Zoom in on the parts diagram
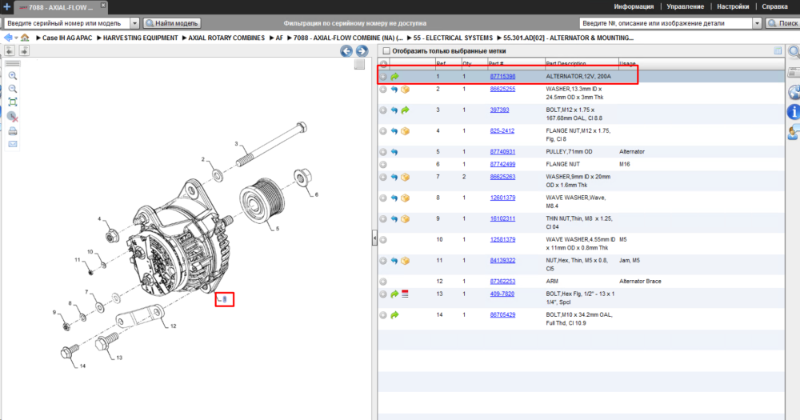This screenshot has width=800, height=420. click(x=13, y=75)
